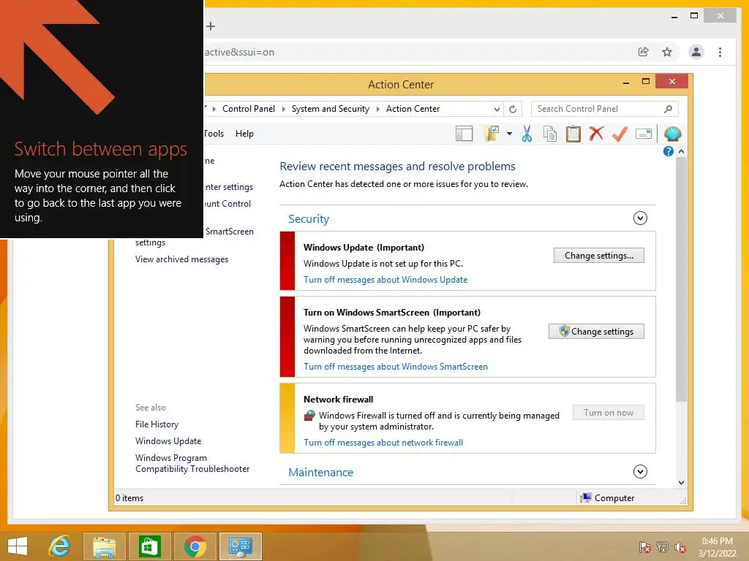Click Turn off messages about Windows Update
Screen dimensions: 749x561
coord(385,280)
